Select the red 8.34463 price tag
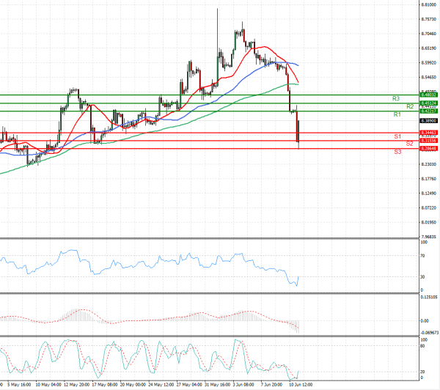440x390 pixels. point(428,133)
